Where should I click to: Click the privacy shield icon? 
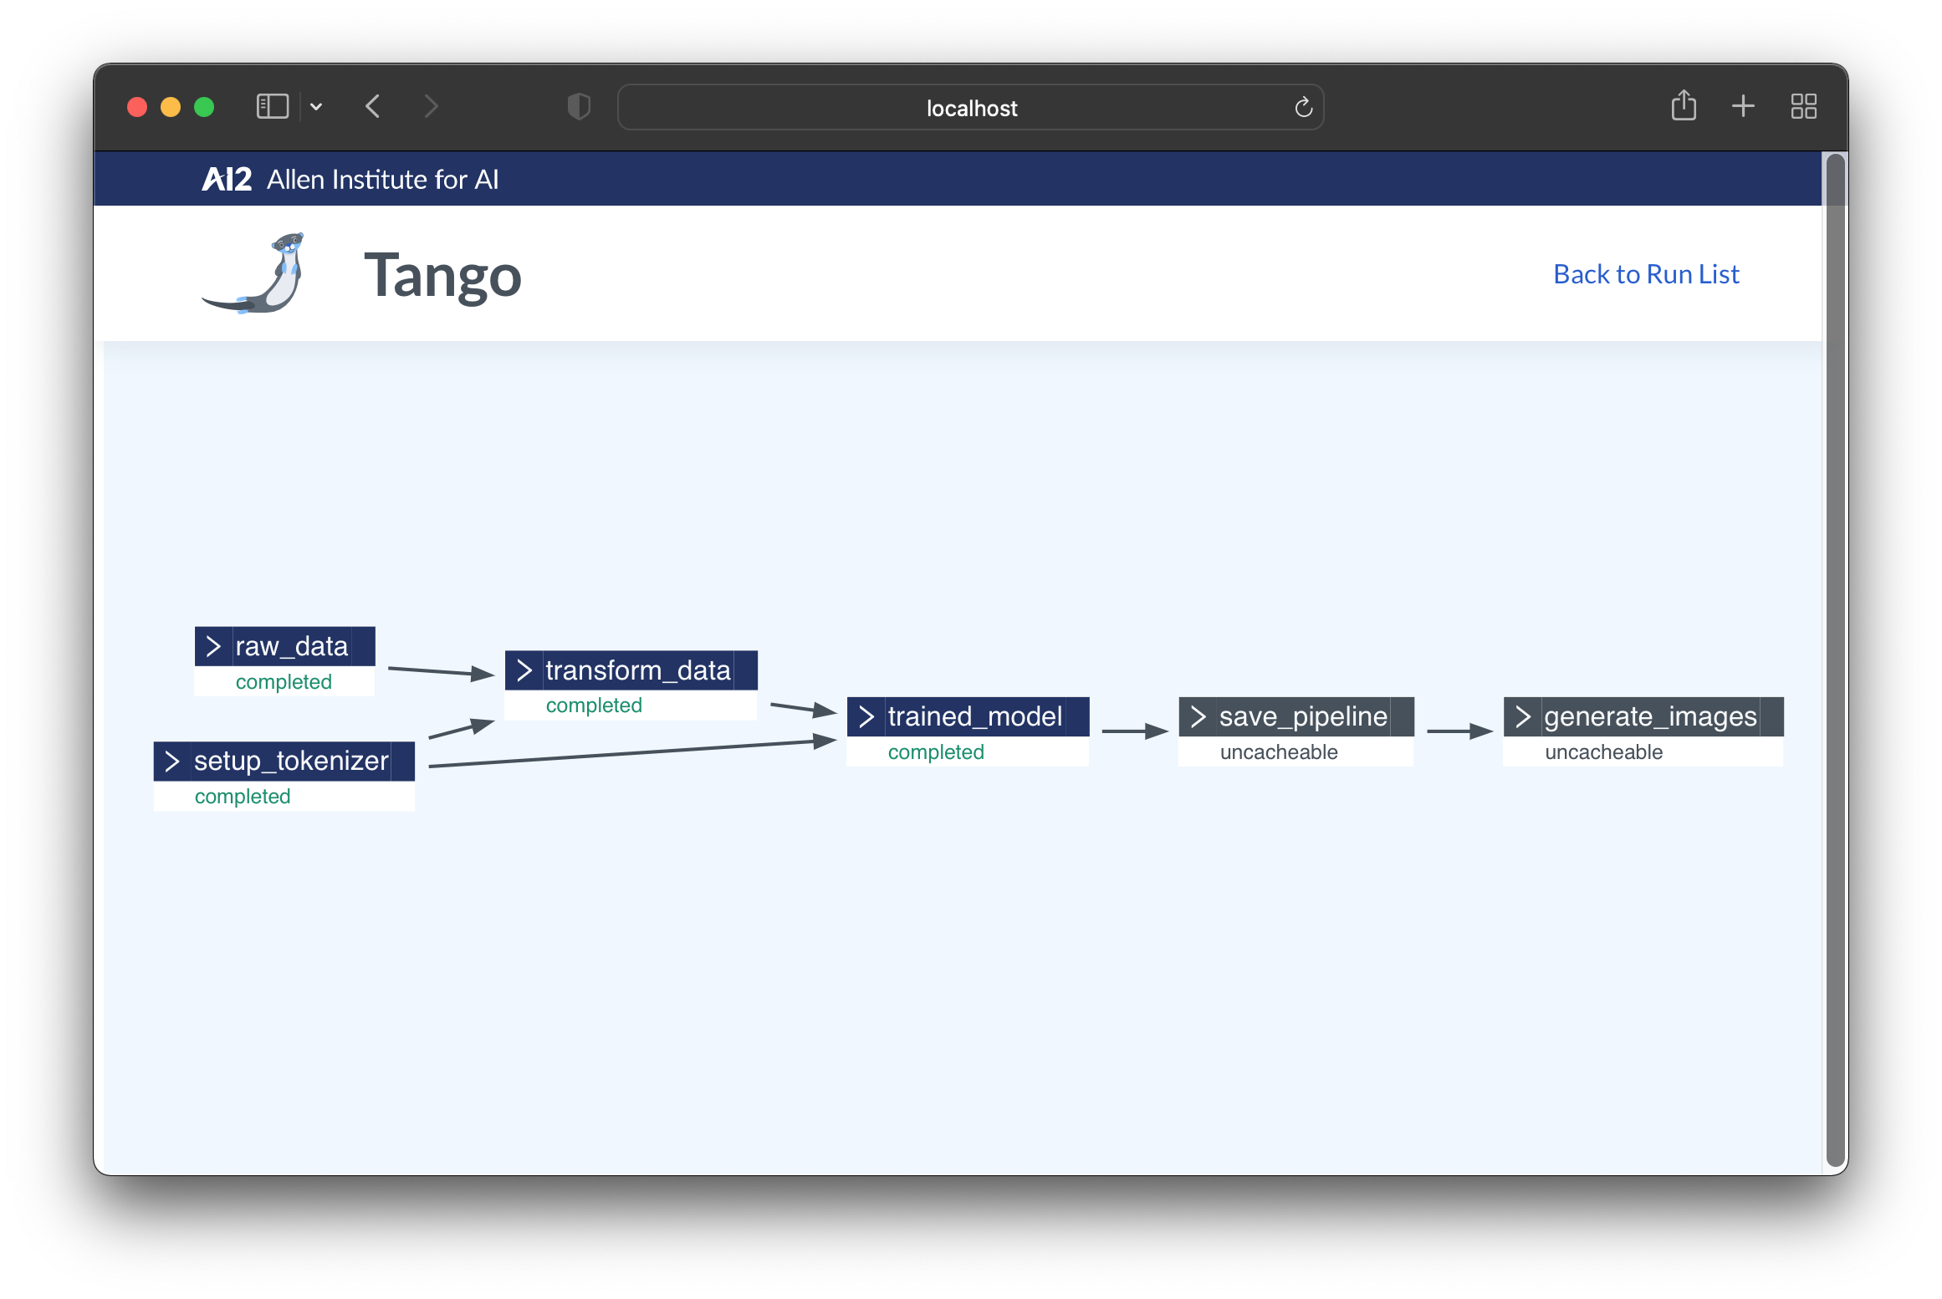point(579,107)
